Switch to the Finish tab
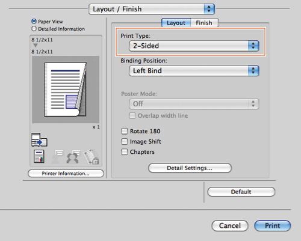Screen dimensions: 301x241 pos(204,23)
